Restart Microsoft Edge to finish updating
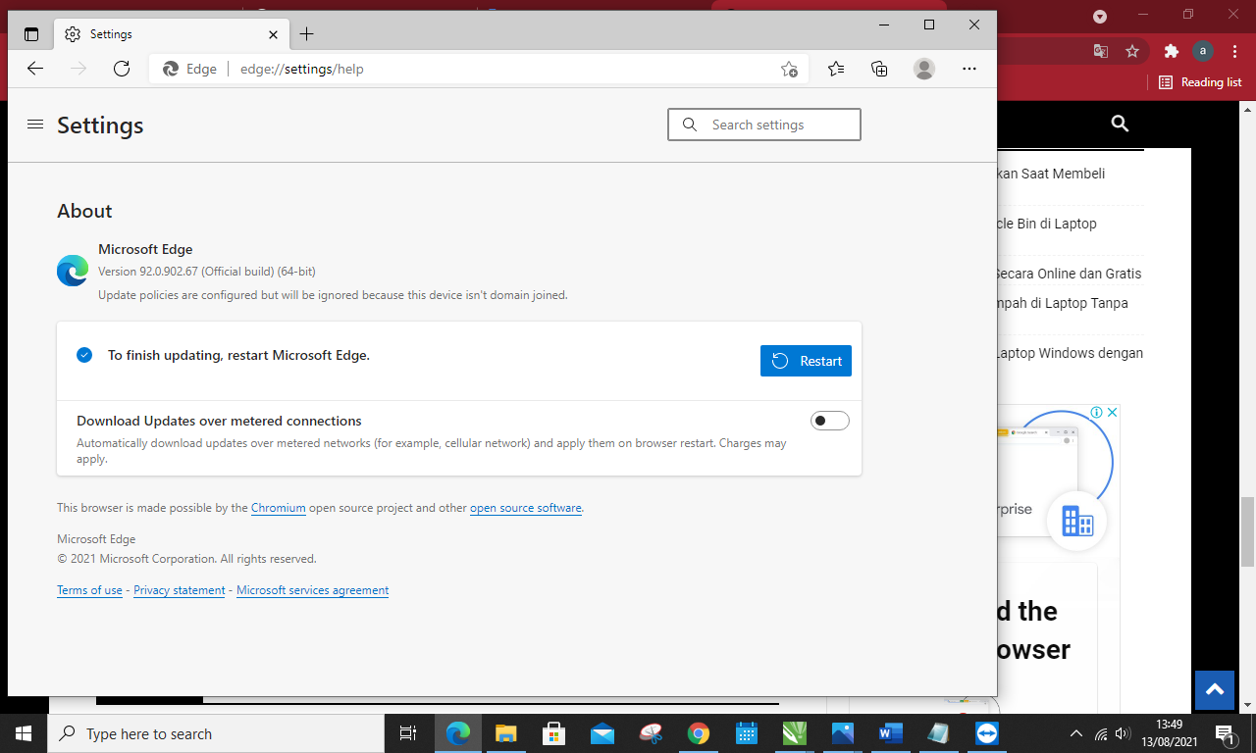Screen dimensions: 1256x753 (x=806, y=361)
